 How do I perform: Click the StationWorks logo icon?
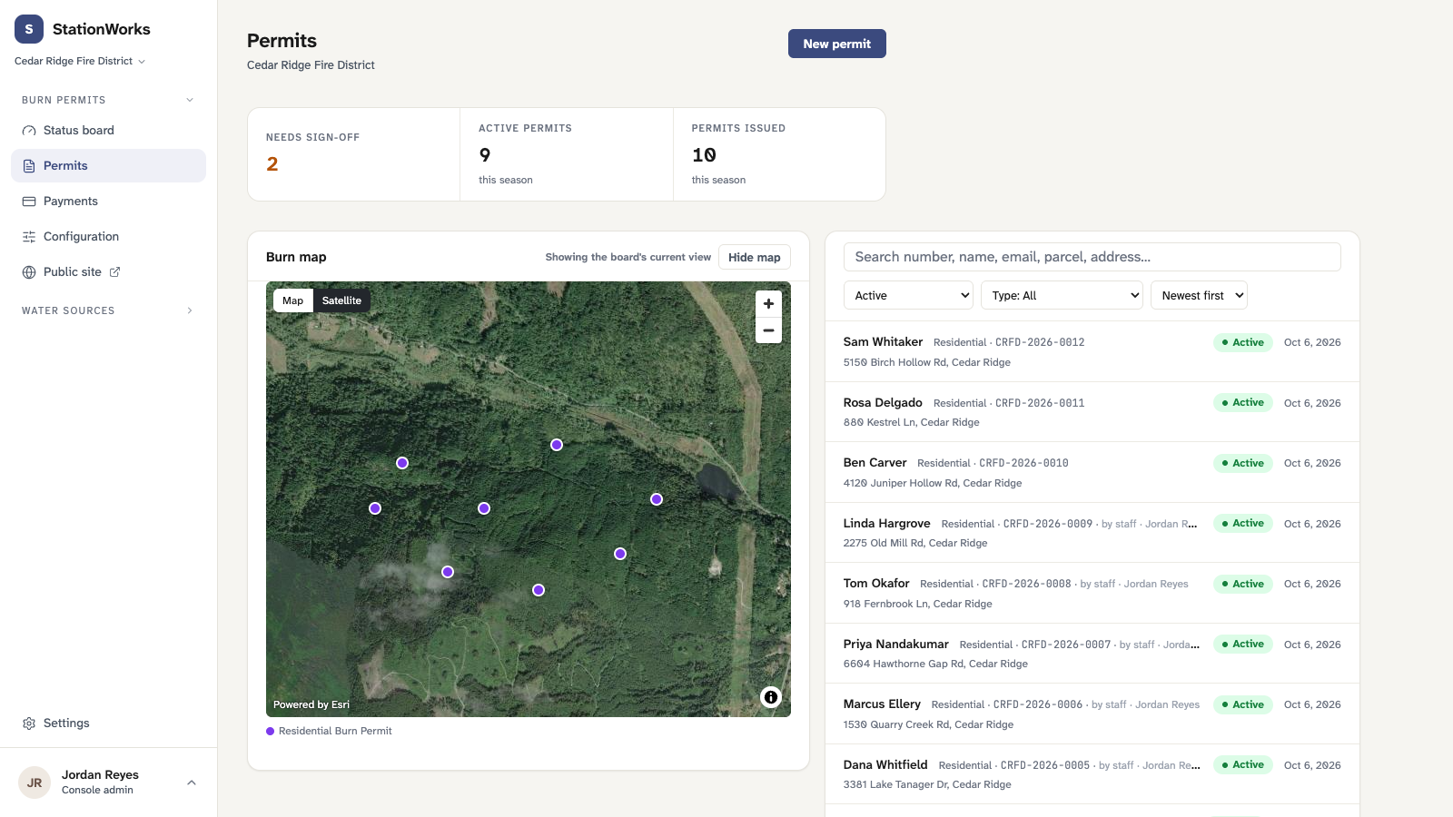point(29,29)
